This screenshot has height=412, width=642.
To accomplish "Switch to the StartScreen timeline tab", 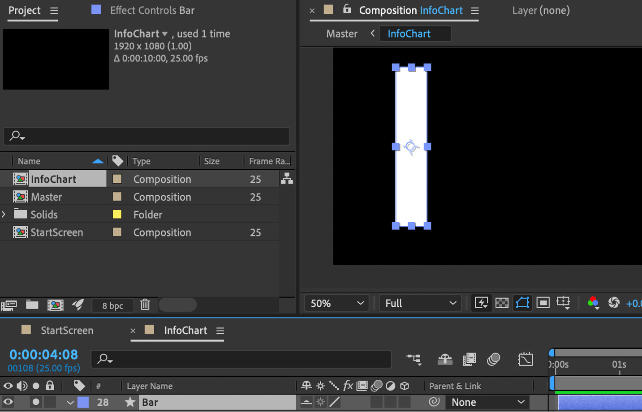I will (x=67, y=330).
